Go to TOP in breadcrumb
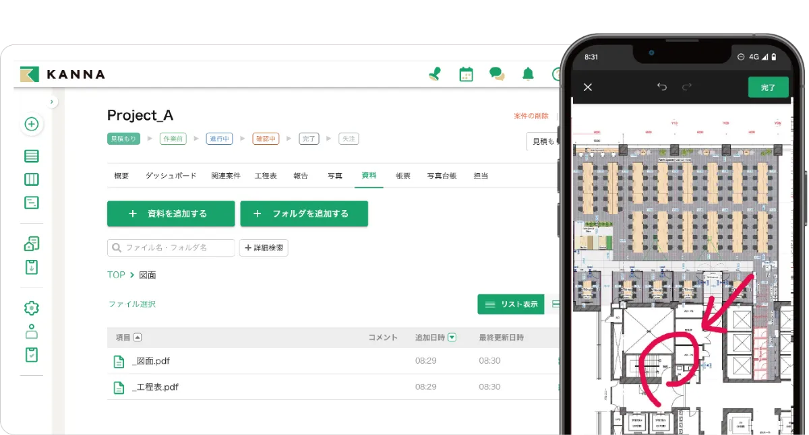Viewport: 809px width, 435px height. (116, 275)
